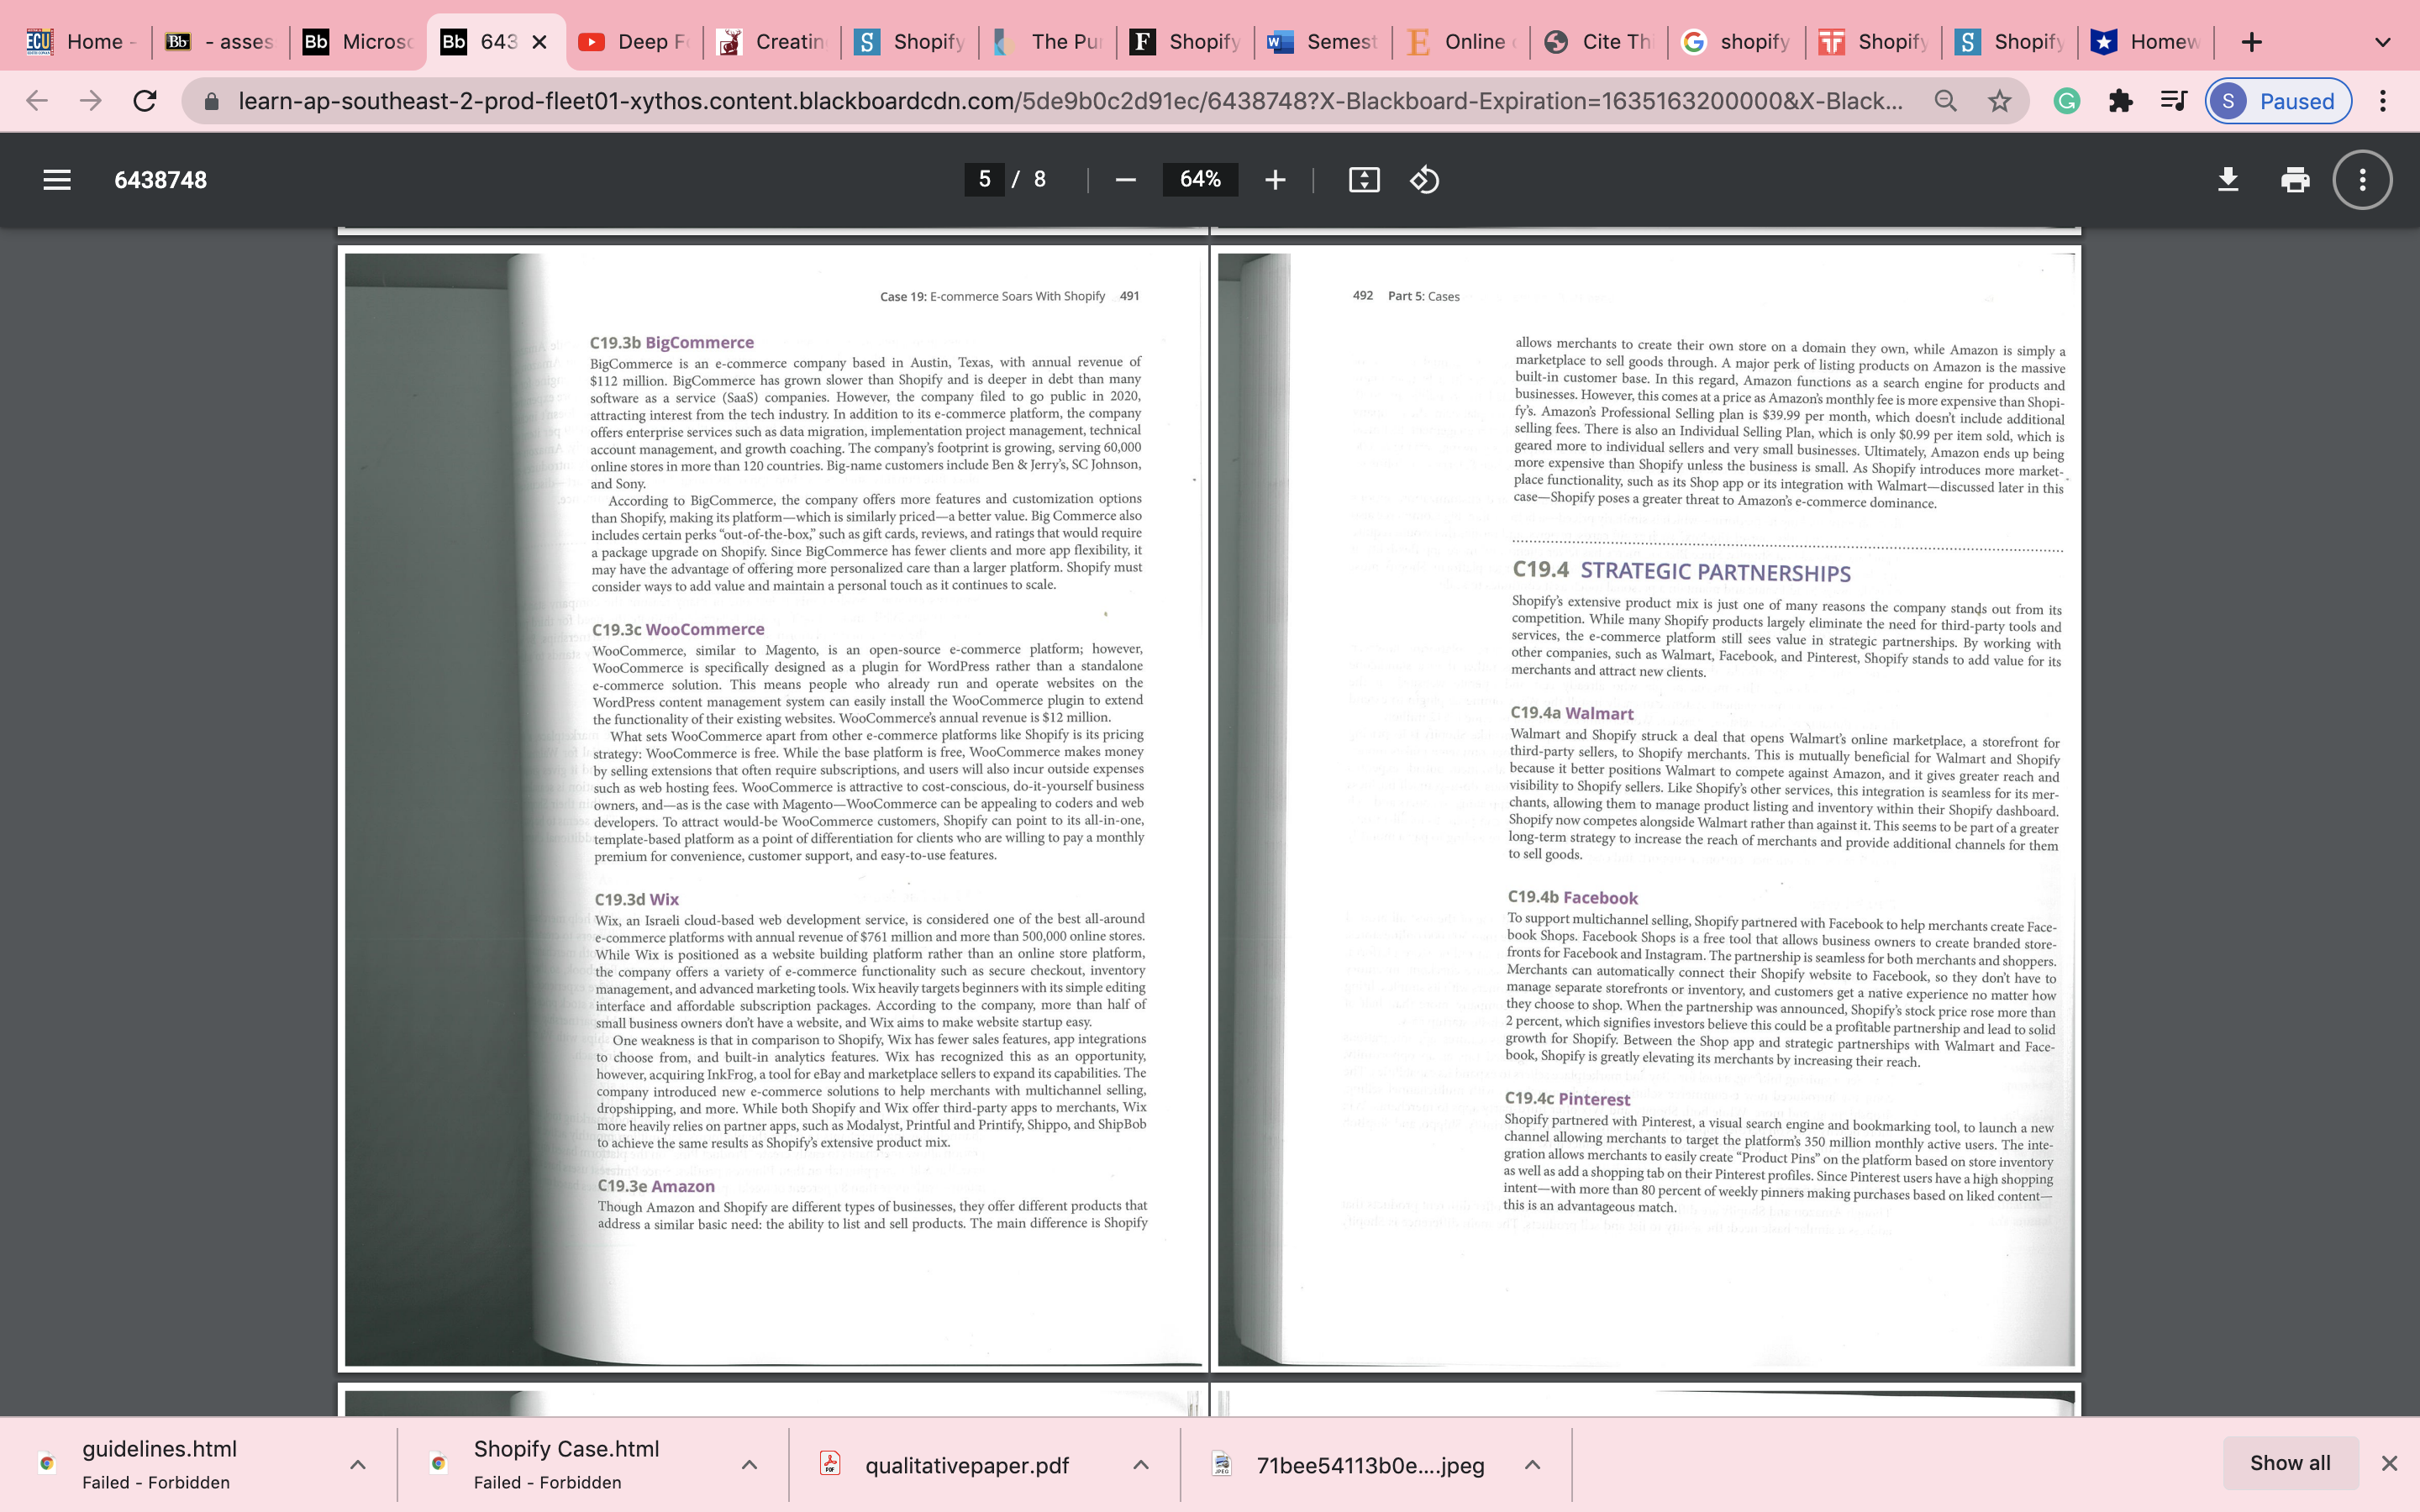Screen dimensions: 2420x1512
Task: Download the PDF file
Action: click(x=2227, y=180)
